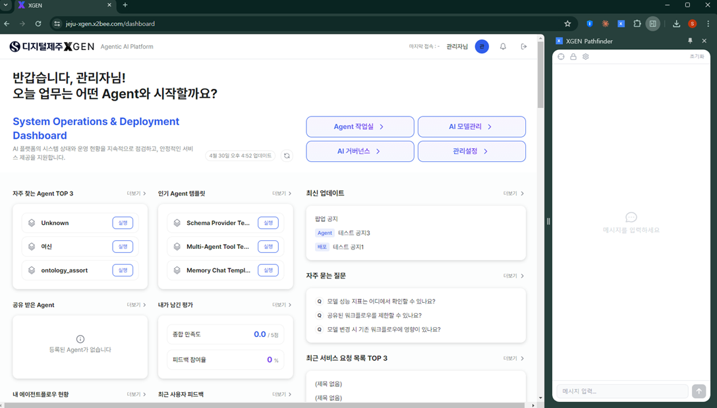Open Pathfinder settings gear icon

click(585, 57)
